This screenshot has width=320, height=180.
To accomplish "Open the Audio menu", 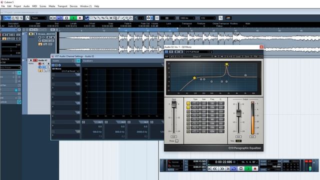I will pyautogui.click(x=26, y=6).
